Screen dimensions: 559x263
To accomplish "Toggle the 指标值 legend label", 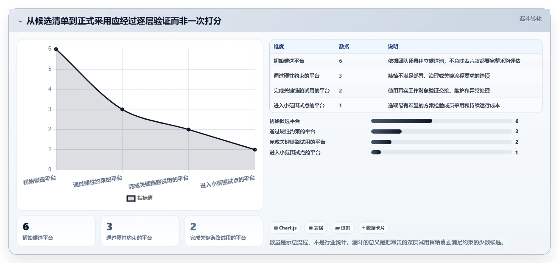I will pos(145,198).
